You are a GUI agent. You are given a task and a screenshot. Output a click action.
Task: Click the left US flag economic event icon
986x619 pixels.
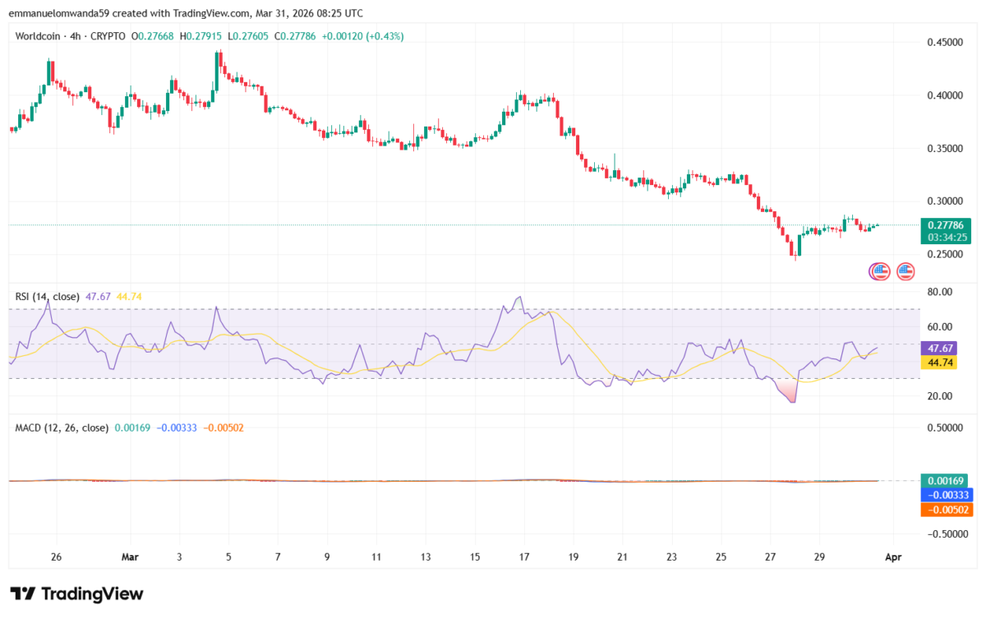[x=879, y=270]
